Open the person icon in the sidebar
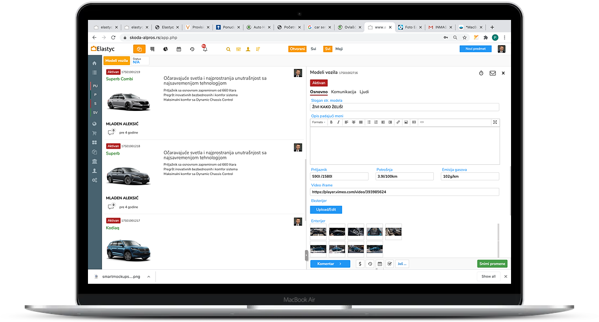 (94, 171)
